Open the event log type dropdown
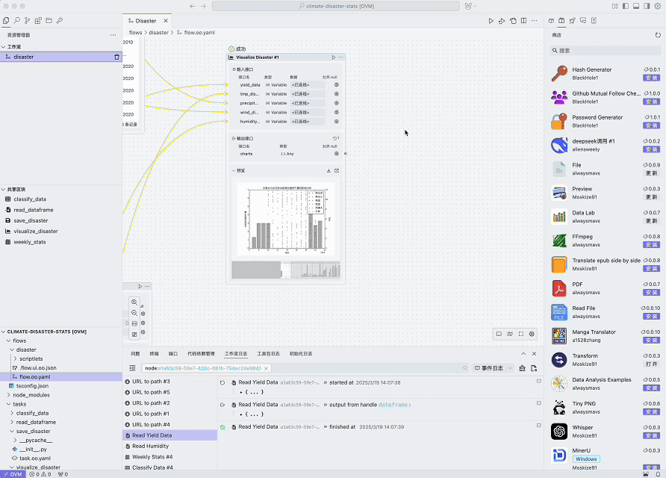This screenshot has width=666, height=478. 493,368
